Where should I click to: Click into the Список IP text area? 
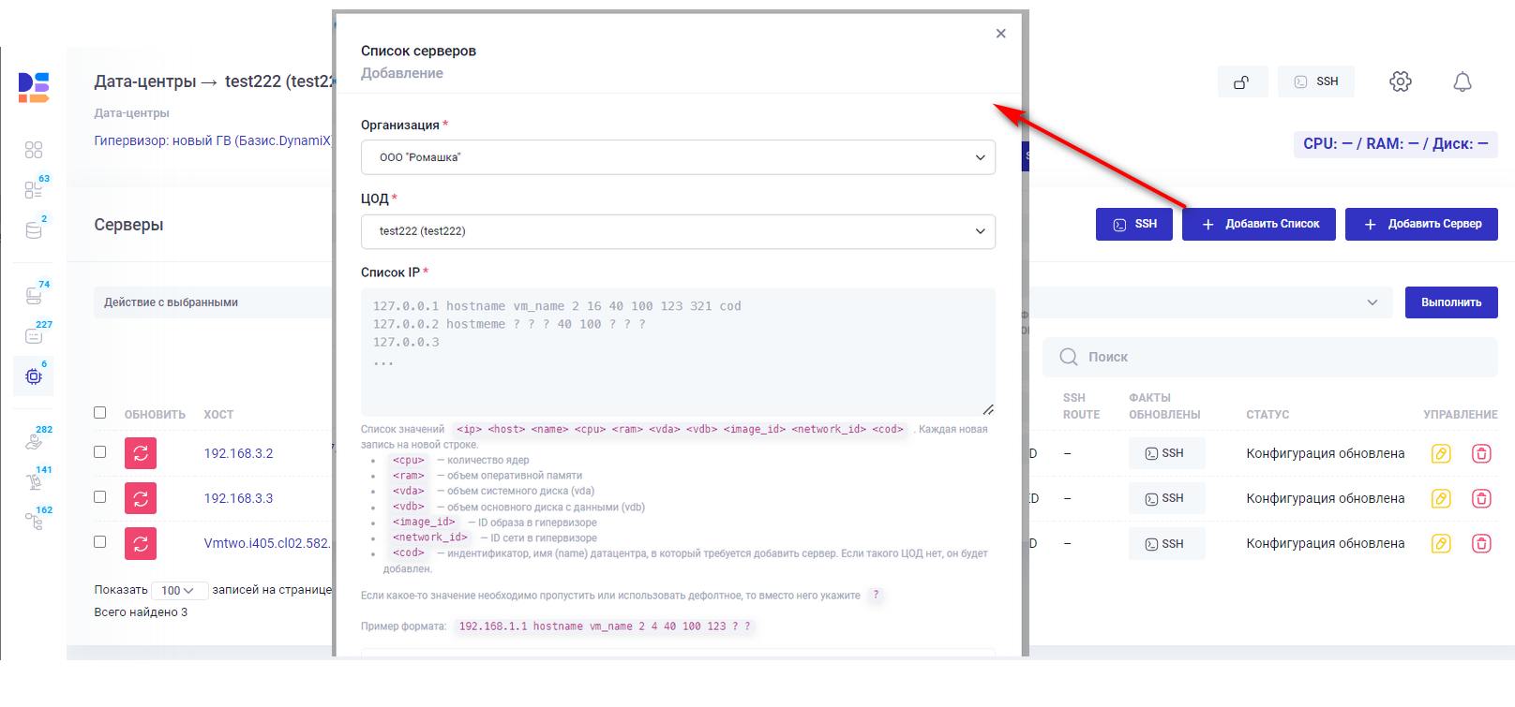[677, 351]
